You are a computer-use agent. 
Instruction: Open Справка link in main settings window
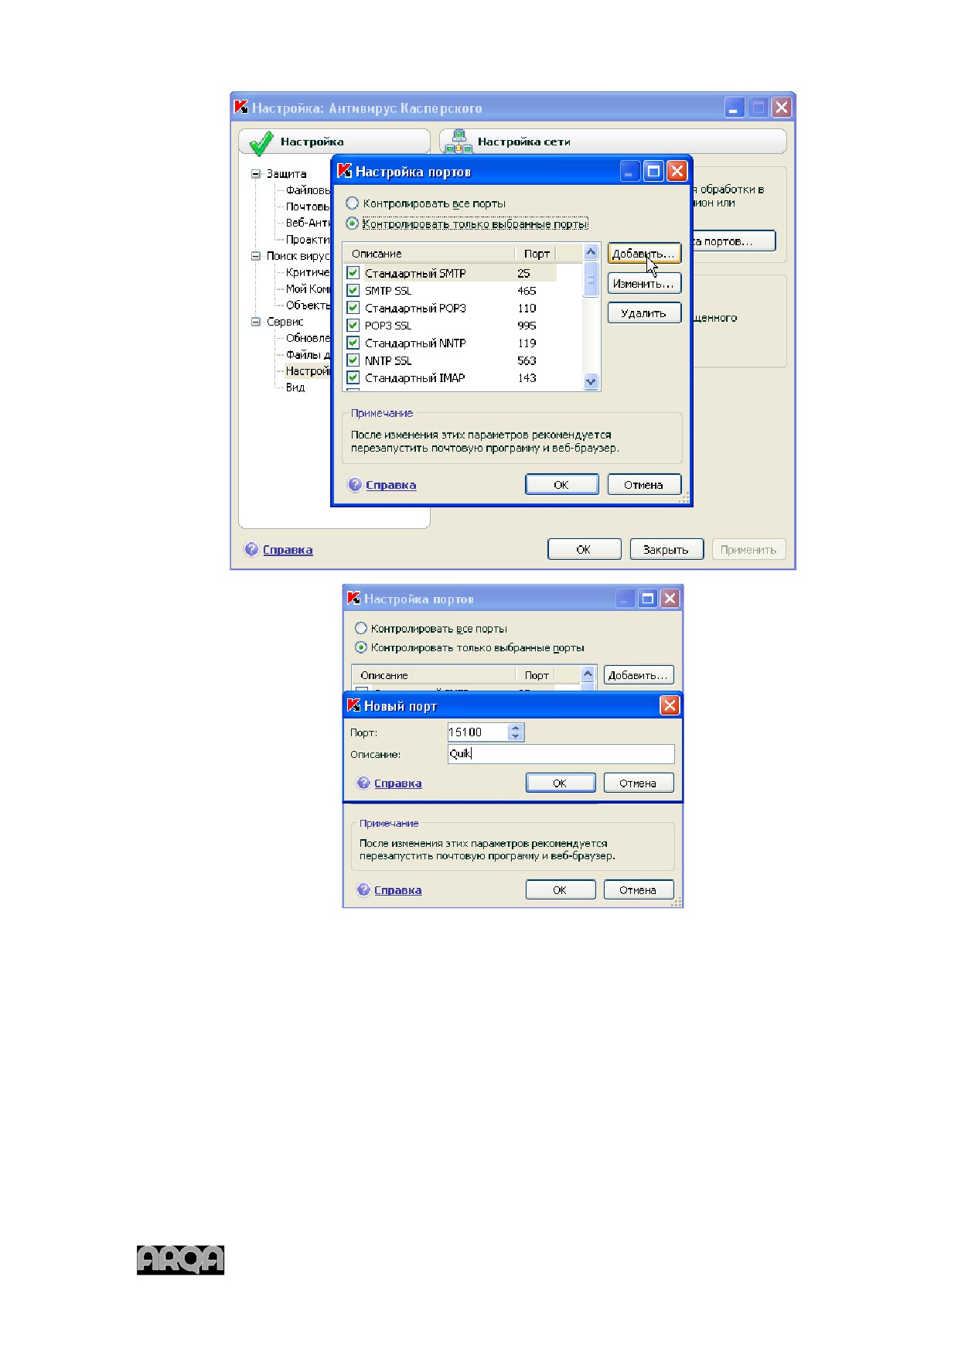point(288,550)
